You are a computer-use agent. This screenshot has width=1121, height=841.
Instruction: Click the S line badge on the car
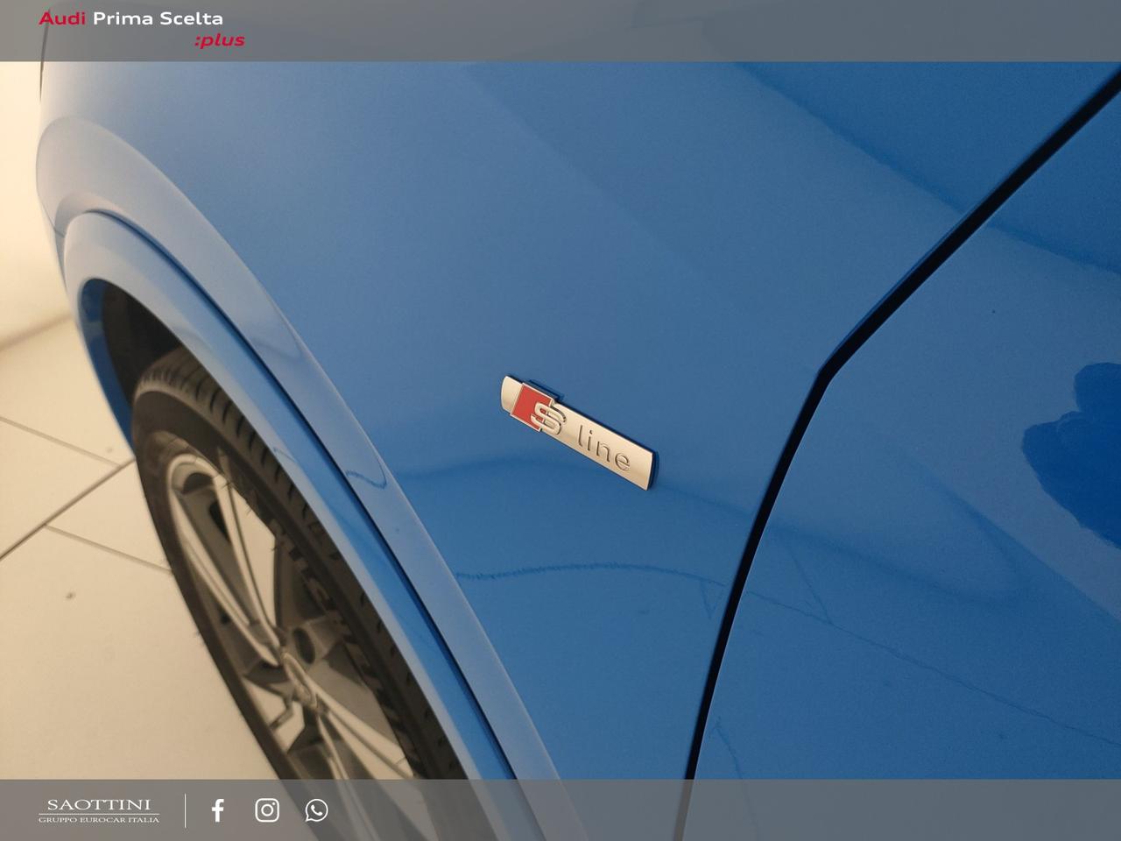pos(578,433)
